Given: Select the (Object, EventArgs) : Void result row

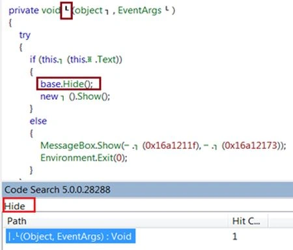Looking at the screenshot, I should (x=71, y=236).
